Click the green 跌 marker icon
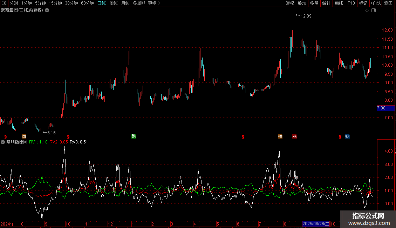 click(x=134, y=136)
